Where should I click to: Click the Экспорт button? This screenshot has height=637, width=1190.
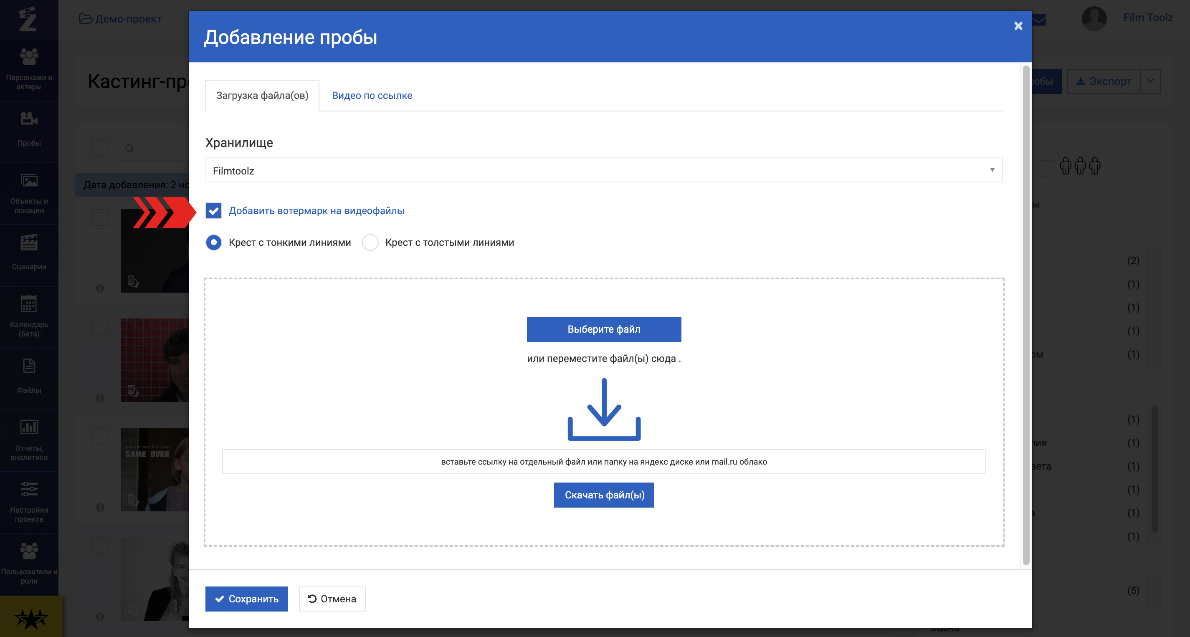[1103, 81]
